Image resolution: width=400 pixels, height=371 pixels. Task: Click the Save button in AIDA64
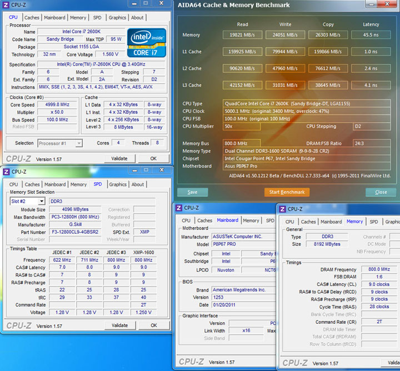pyautogui.click(x=192, y=192)
